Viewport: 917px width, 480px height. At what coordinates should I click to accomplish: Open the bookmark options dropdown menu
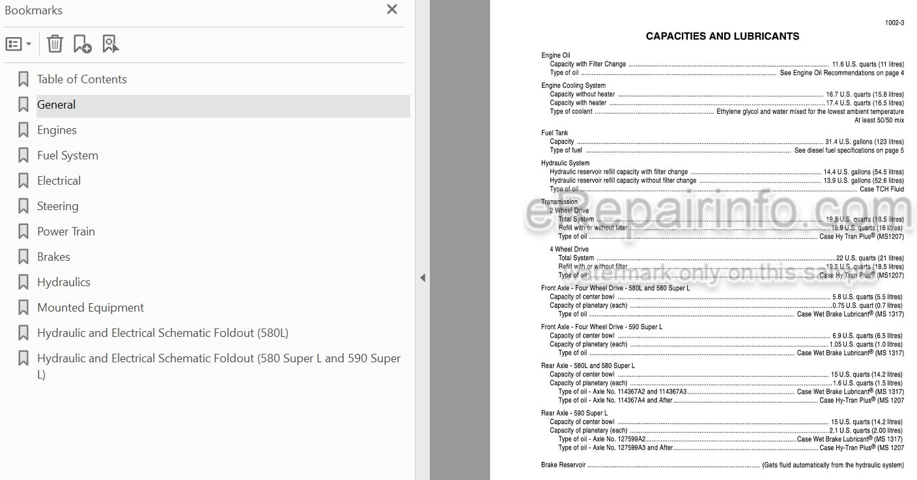18,44
